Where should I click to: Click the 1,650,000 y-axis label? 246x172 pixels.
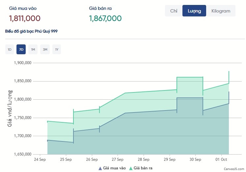22,154
